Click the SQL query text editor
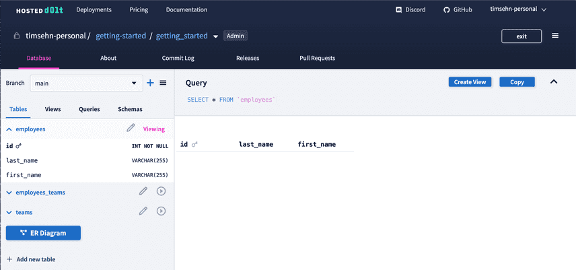This screenshot has height=270, width=576. (231, 100)
